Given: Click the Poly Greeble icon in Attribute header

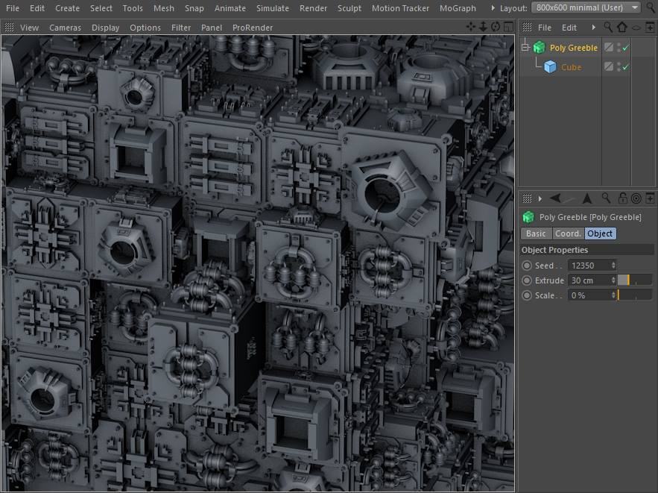Looking at the screenshot, I should [x=528, y=217].
